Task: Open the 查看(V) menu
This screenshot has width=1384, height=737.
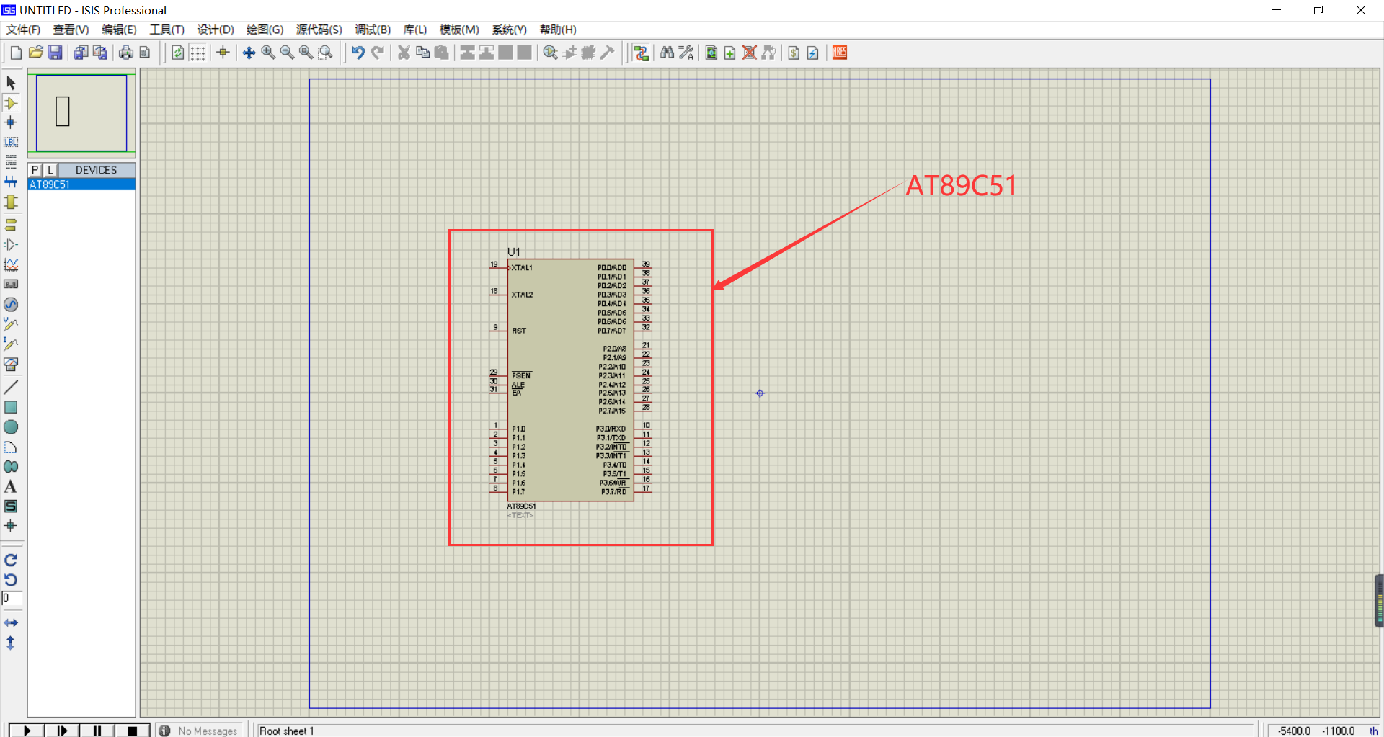Action: click(x=71, y=30)
